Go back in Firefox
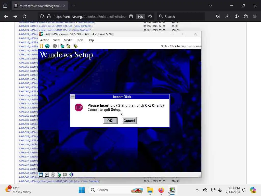Image resolution: width=261 pixels, height=196 pixels. pos(6,16)
